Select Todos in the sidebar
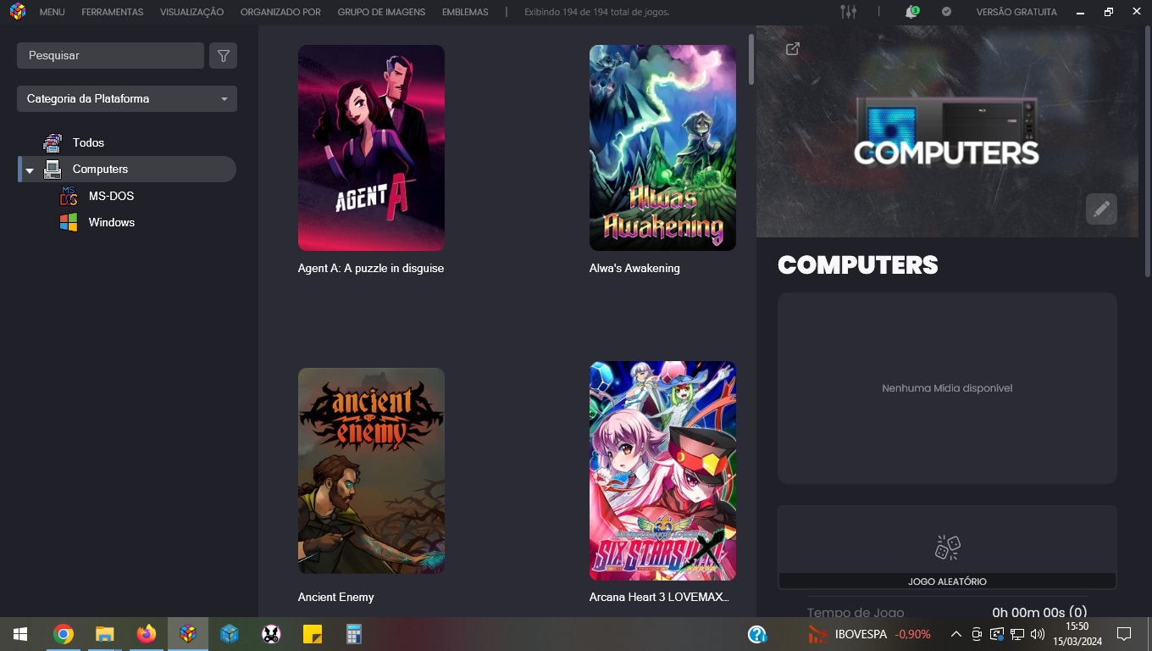Screen dimensions: 1152x651 point(88,142)
